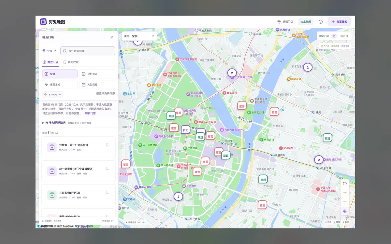Select 蜜雪 marker near 海曙区人民政府
Viewport: 391px width, 244px height.
point(210,136)
